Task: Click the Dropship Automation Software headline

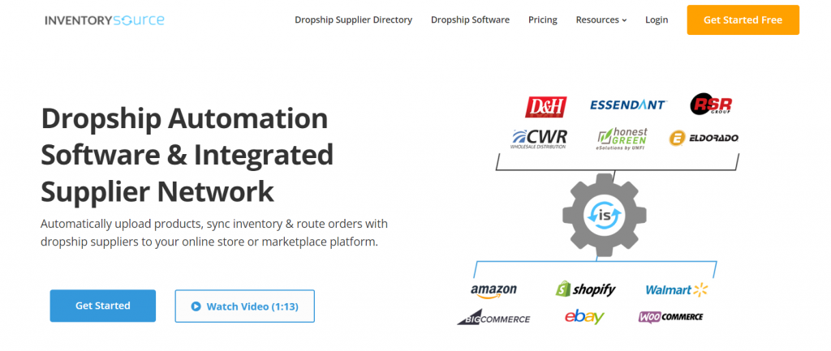Action: pos(187,156)
